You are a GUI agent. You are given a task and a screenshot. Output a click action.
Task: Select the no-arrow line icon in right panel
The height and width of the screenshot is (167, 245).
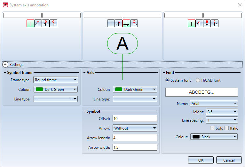[192, 23]
